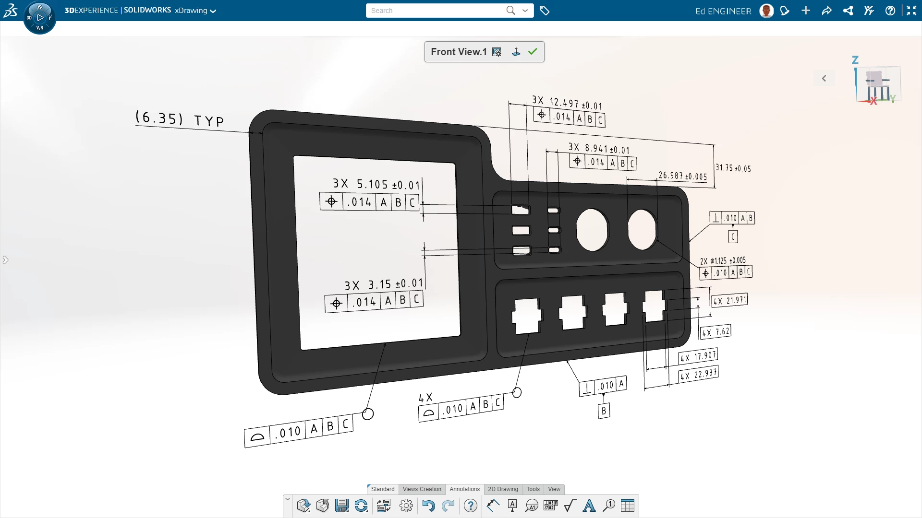Confirm Front View.1 with green checkmark

[x=533, y=52]
